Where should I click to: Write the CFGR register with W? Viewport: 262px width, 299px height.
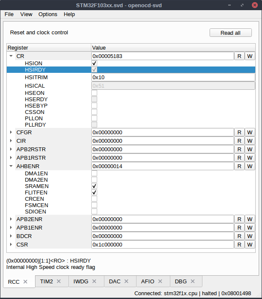(x=250, y=132)
